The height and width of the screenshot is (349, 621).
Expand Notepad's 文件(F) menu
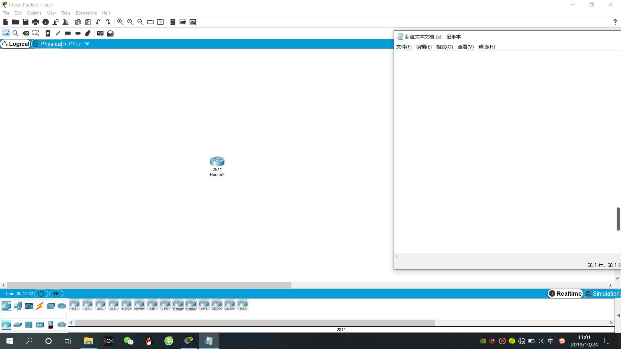pyautogui.click(x=404, y=47)
